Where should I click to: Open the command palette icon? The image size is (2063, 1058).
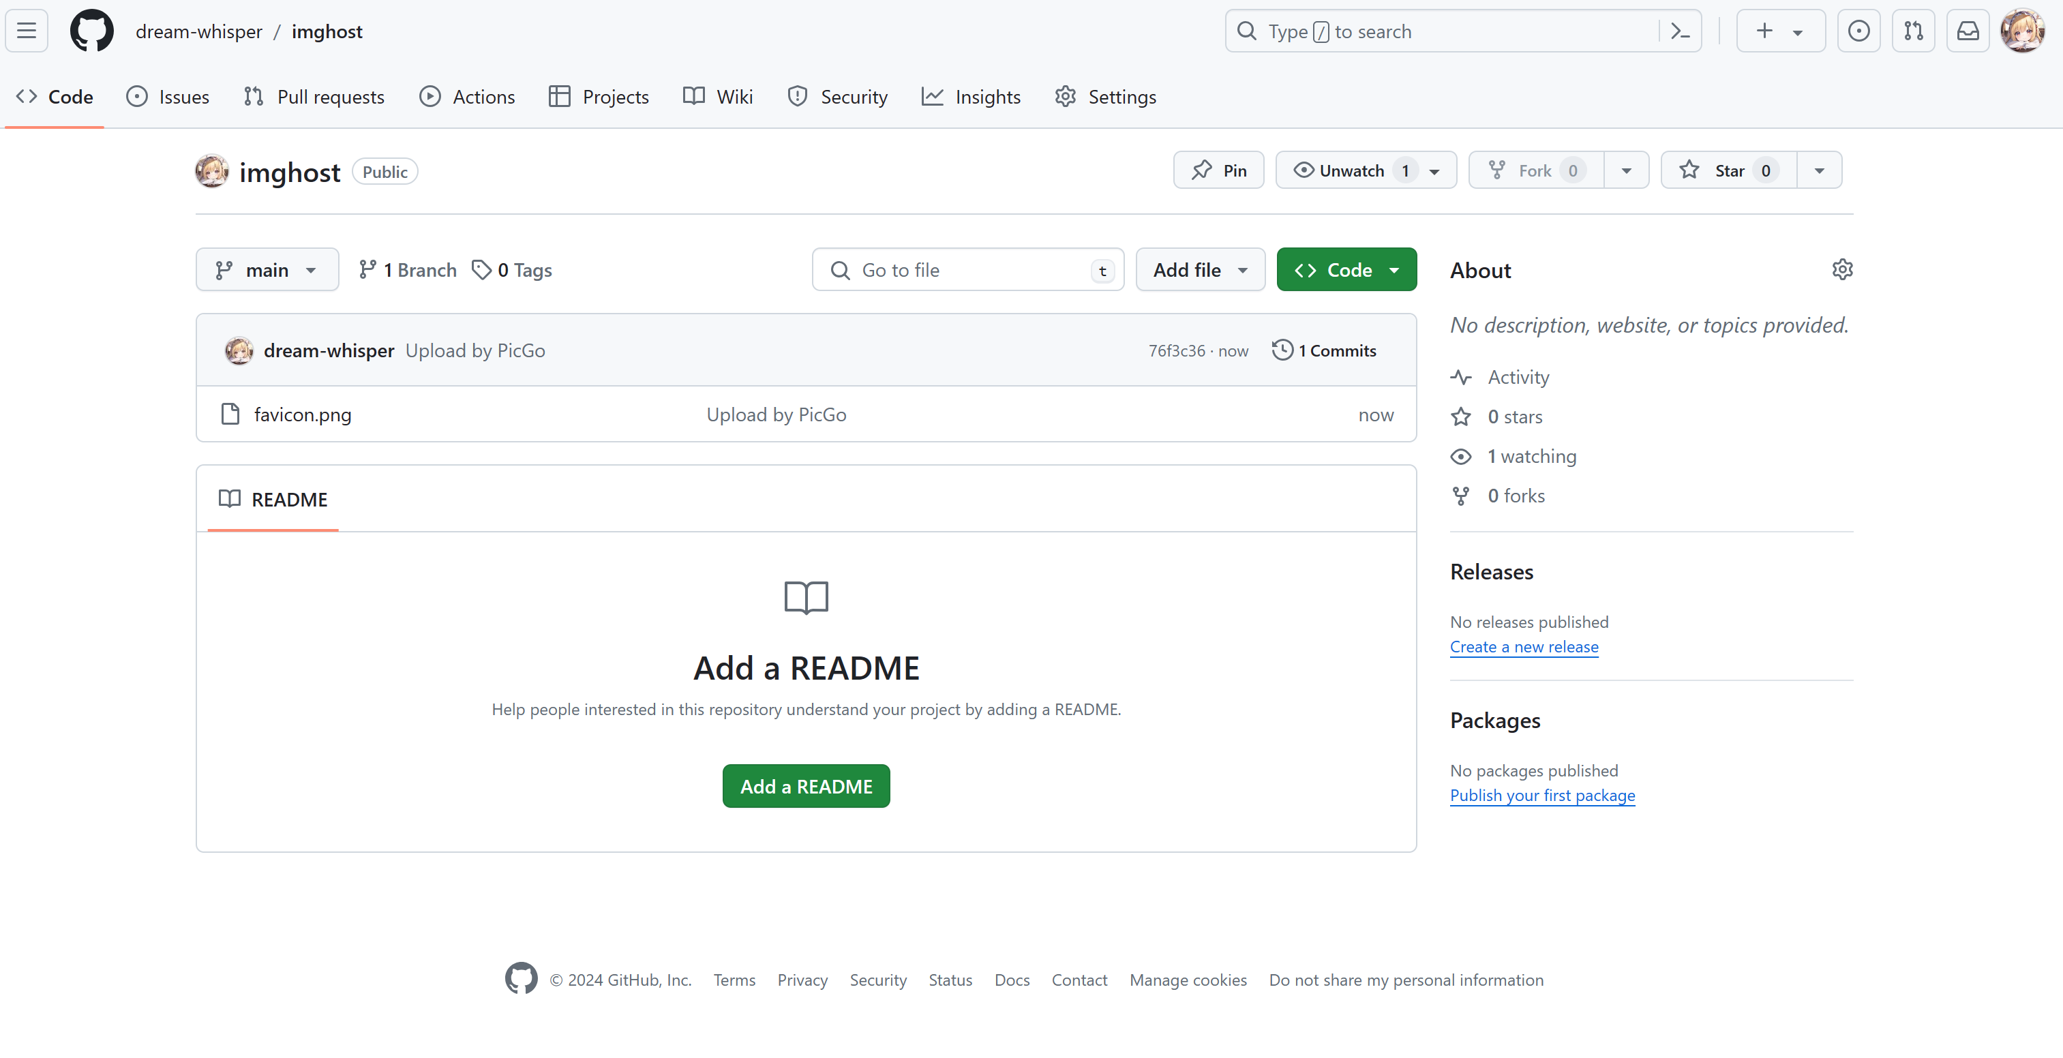1679,31
